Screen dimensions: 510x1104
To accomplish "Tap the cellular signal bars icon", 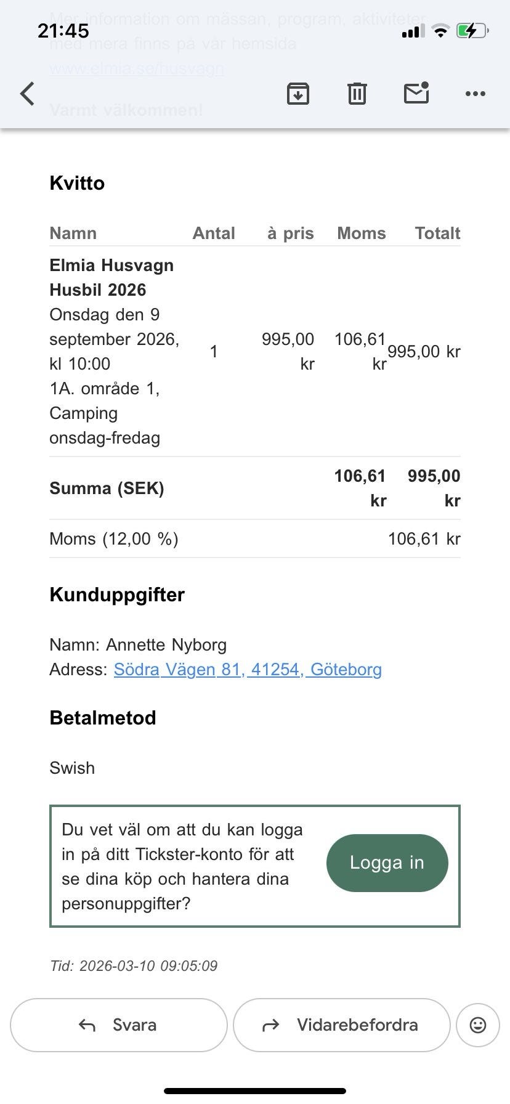I will click(x=412, y=31).
